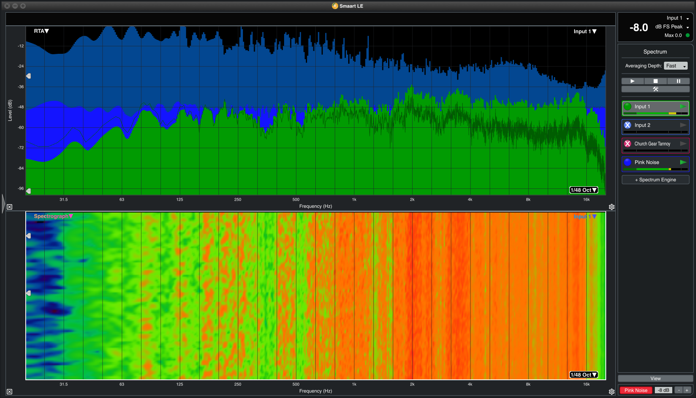The image size is (696, 398).
Task: Click the Spectrograph upper threshold marker
Action: tap(28, 236)
